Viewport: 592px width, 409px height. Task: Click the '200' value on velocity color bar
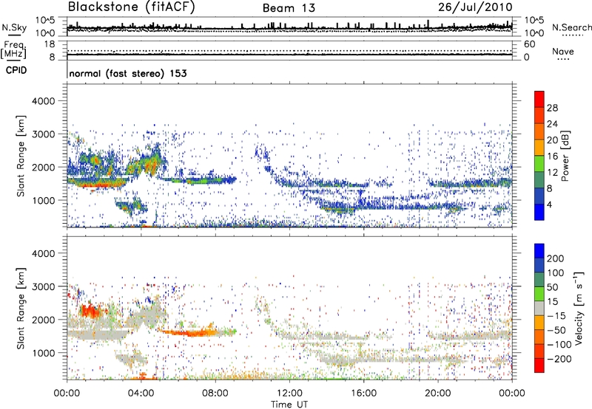[556, 258]
